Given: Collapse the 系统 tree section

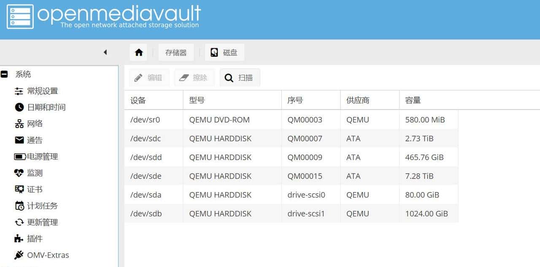Looking at the screenshot, I should coord(4,75).
